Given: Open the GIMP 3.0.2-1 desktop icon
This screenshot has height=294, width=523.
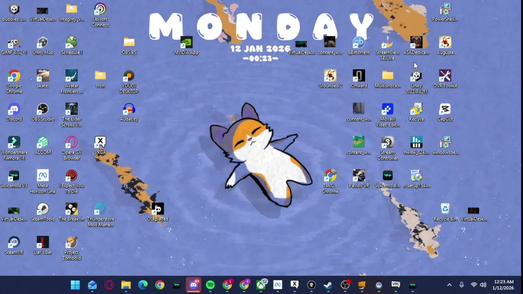Looking at the screenshot, I should click(x=14, y=45).
